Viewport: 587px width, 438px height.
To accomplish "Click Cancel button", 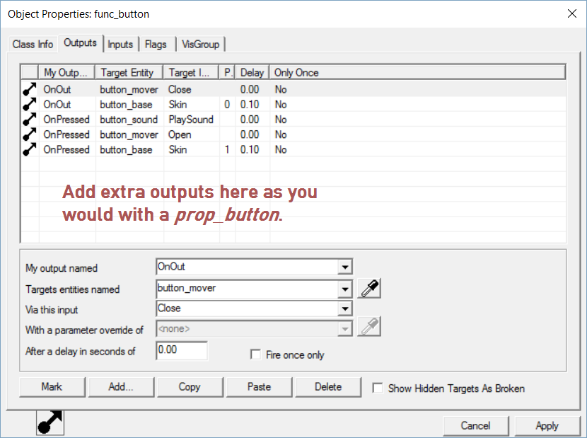I will 475,426.
